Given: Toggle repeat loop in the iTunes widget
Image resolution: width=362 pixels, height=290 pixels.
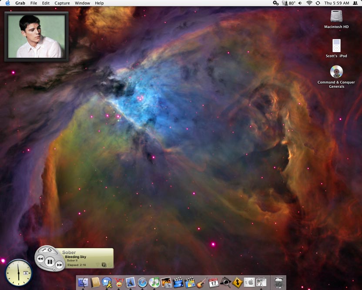Looking at the screenshot, I should point(50,250).
